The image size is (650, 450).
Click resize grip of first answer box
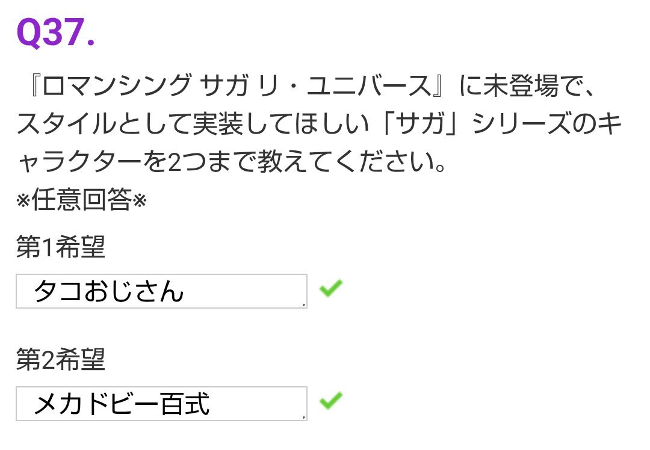(304, 306)
